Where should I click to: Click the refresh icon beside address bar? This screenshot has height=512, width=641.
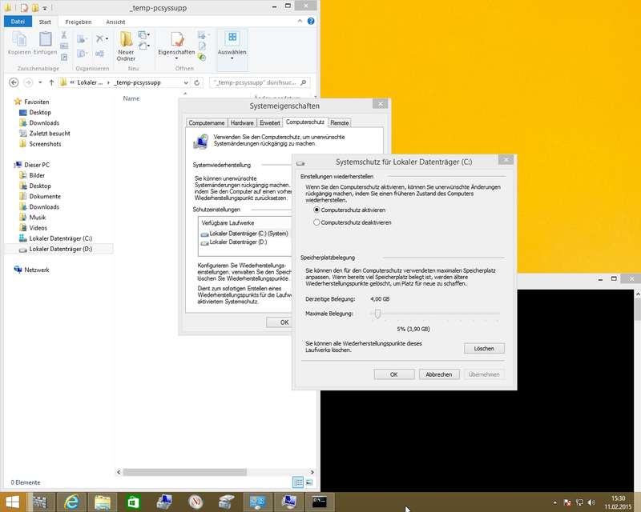pyautogui.click(x=198, y=82)
